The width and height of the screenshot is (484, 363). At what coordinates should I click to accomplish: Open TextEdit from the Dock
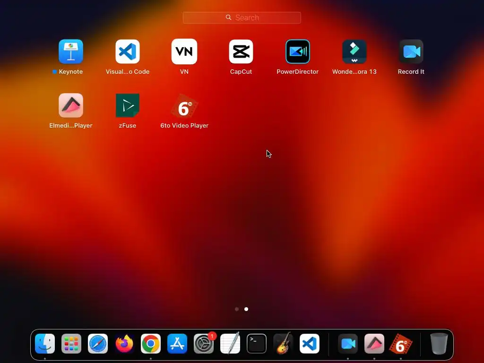pos(230,343)
